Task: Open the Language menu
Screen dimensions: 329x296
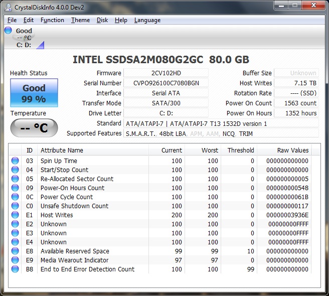Action: tap(147, 20)
